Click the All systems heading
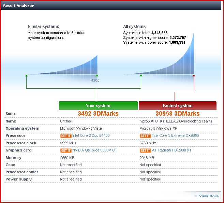 point(134,27)
